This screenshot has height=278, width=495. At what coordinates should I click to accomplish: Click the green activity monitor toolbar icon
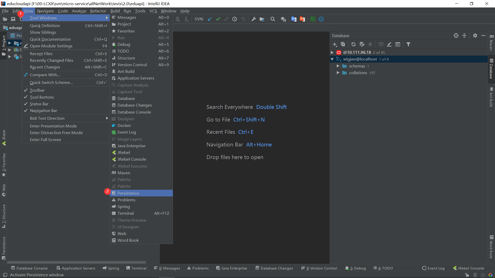pos(313,19)
